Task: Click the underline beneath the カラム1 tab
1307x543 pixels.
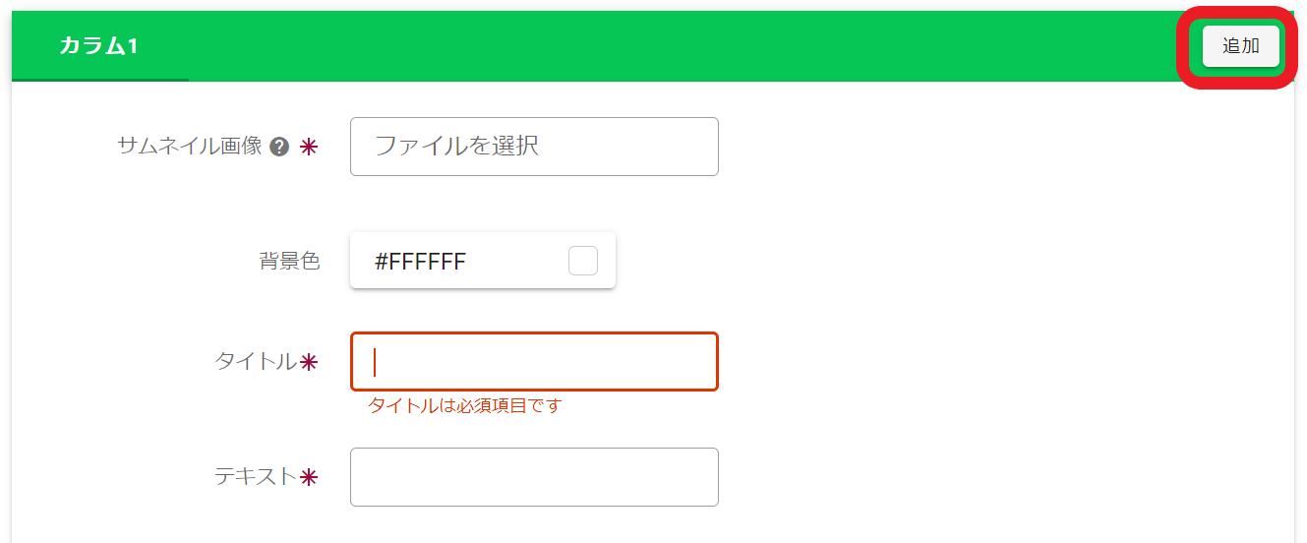Action: (x=99, y=79)
